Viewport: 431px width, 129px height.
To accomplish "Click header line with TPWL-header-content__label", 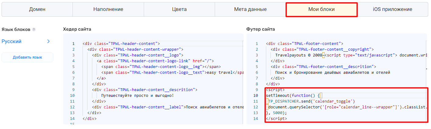I will point(168,107).
